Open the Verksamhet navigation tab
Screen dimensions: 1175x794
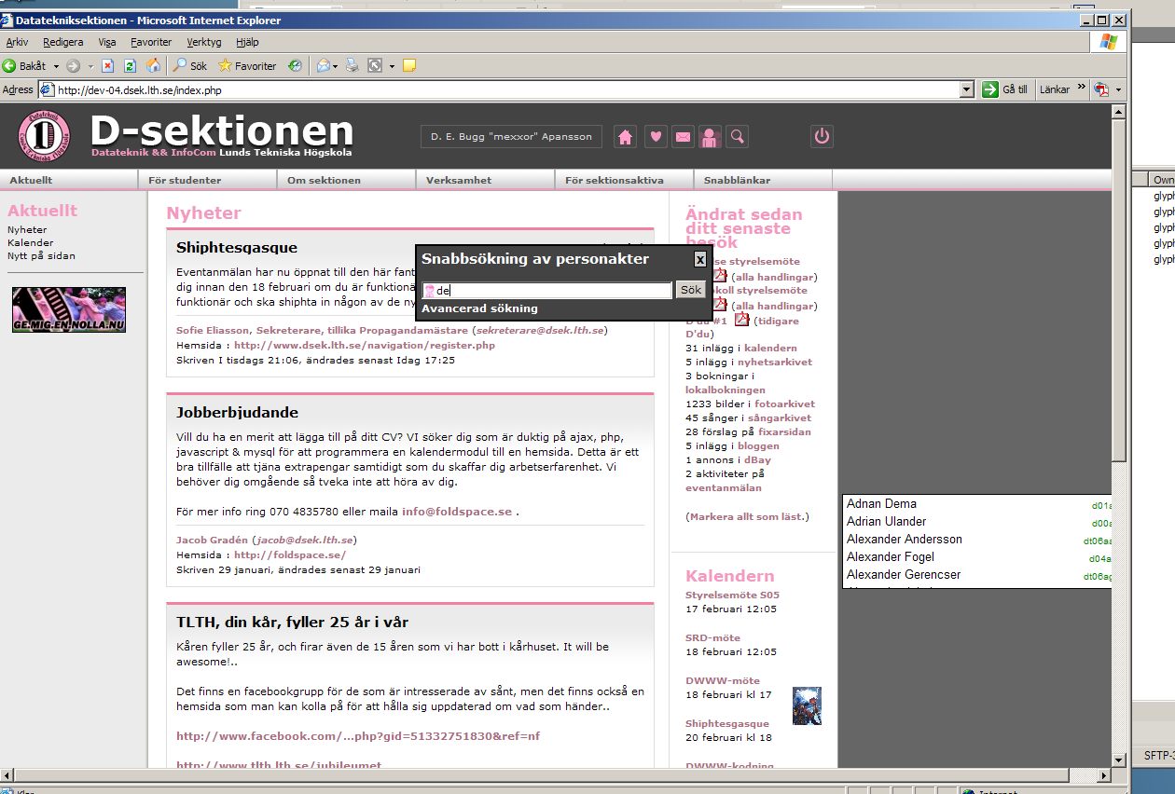486,180
